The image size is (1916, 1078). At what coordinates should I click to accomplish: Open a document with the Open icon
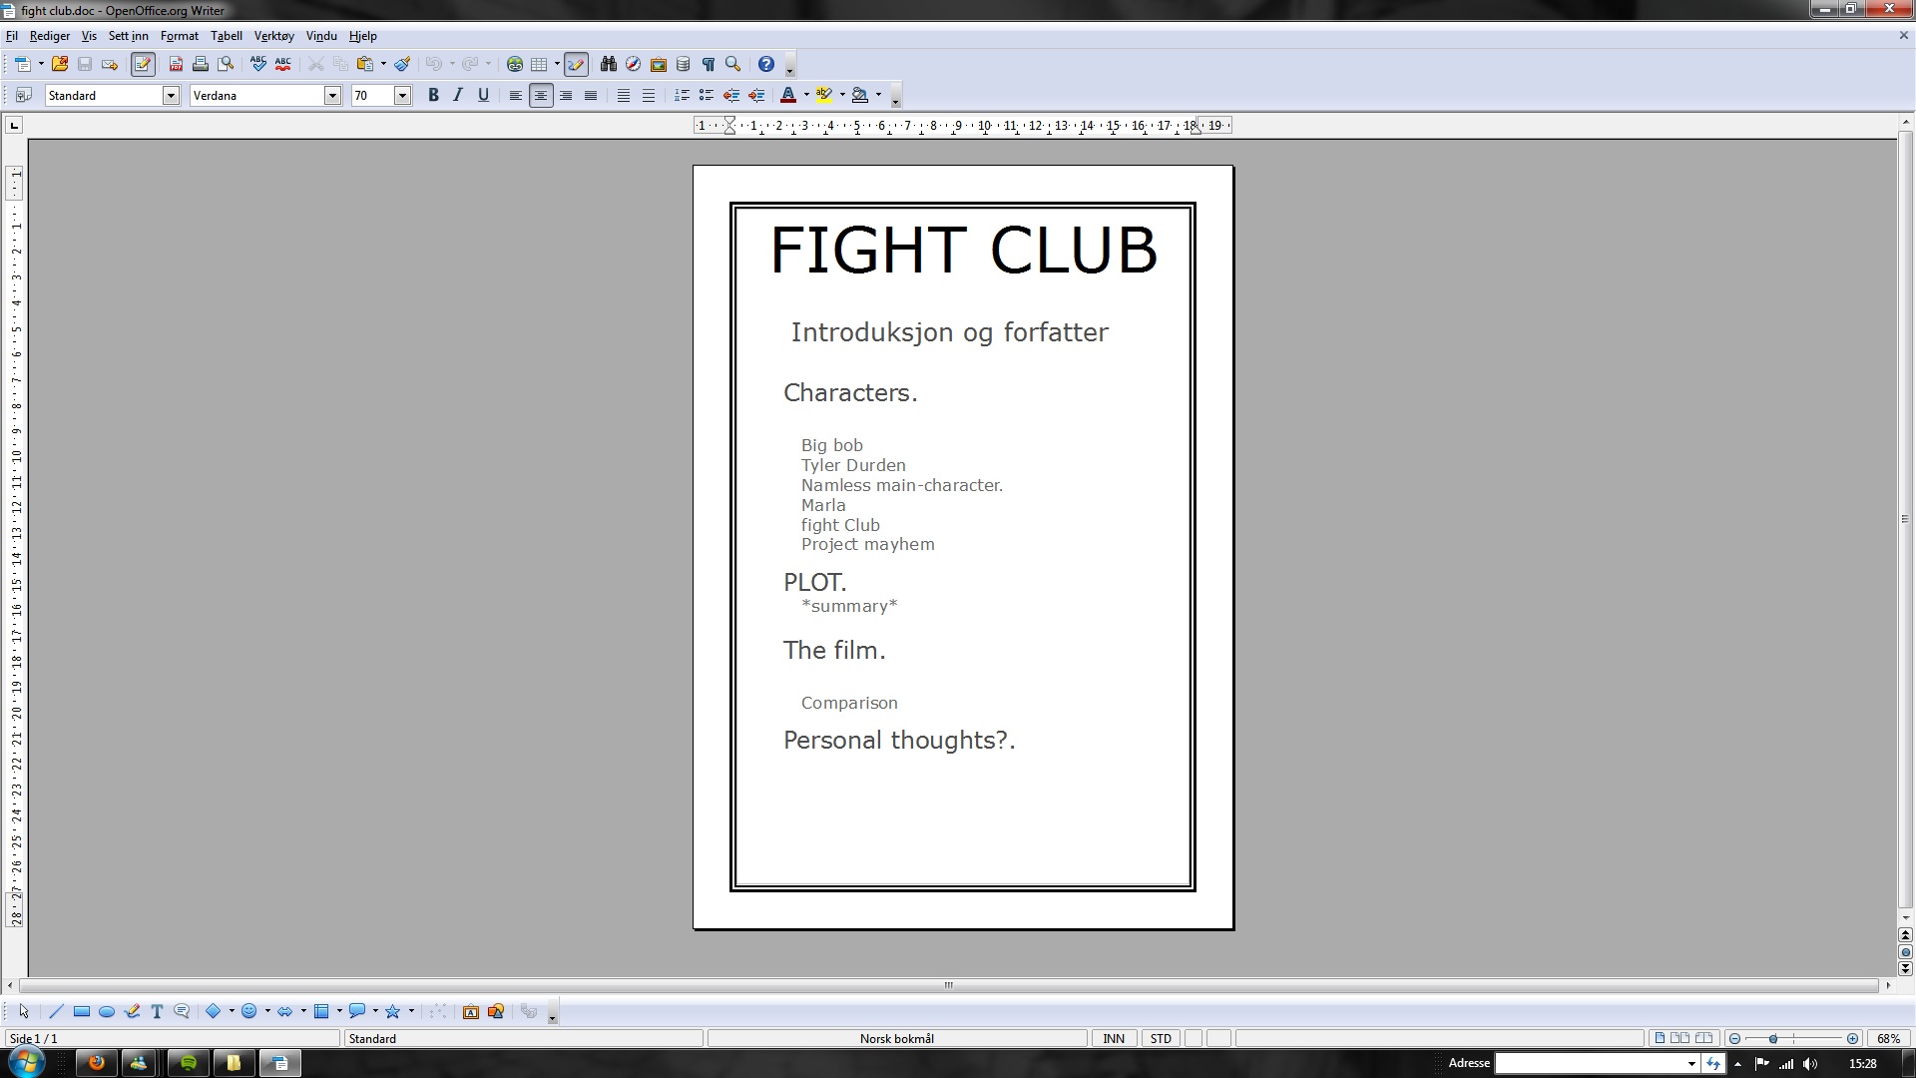click(60, 64)
